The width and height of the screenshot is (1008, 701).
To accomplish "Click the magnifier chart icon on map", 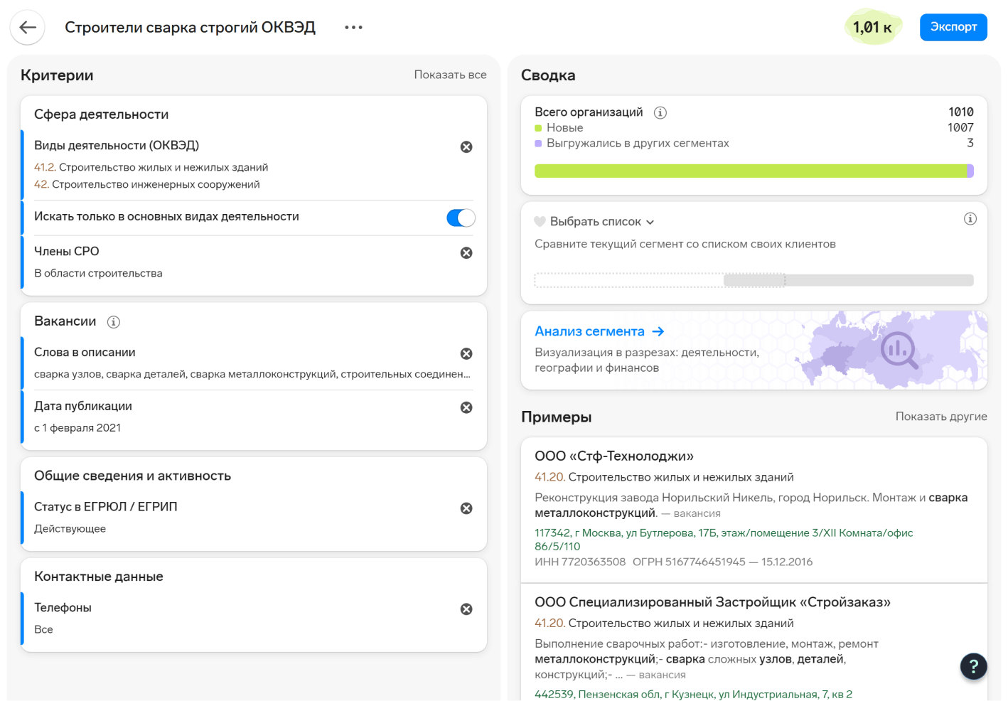I will 899,350.
